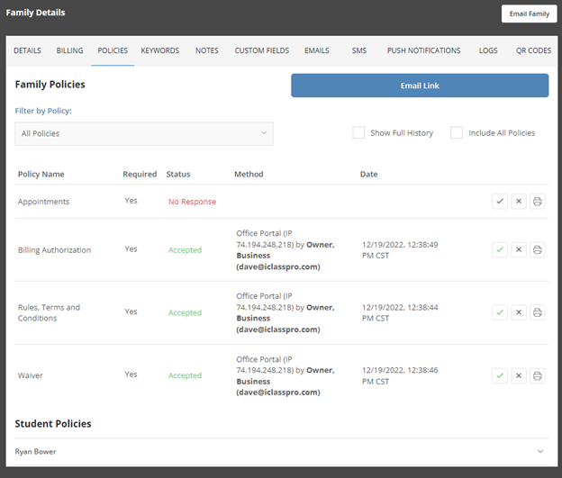The height and width of the screenshot is (478, 562).
Task: Print the Waiver policy
Action: coord(538,376)
